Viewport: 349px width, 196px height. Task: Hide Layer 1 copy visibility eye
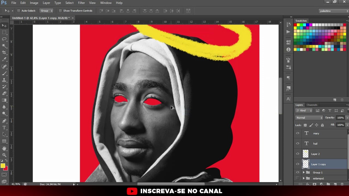pos(298,164)
